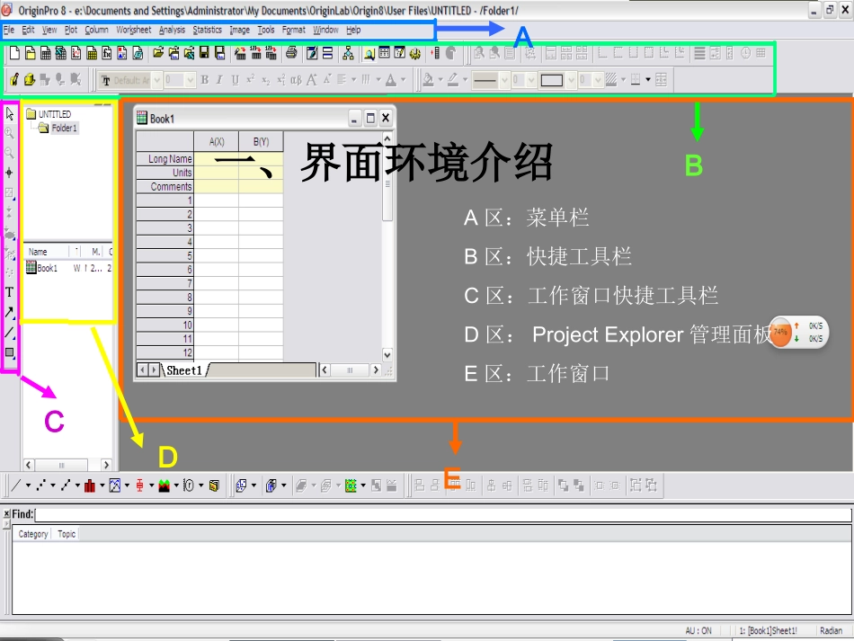Expand the Line plot type arrow

point(29,485)
